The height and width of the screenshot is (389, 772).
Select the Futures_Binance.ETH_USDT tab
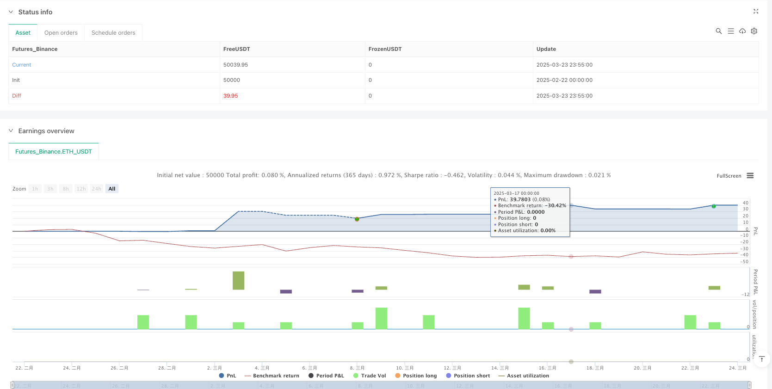(54, 152)
